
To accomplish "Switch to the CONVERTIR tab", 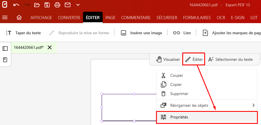I will (69, 18).
